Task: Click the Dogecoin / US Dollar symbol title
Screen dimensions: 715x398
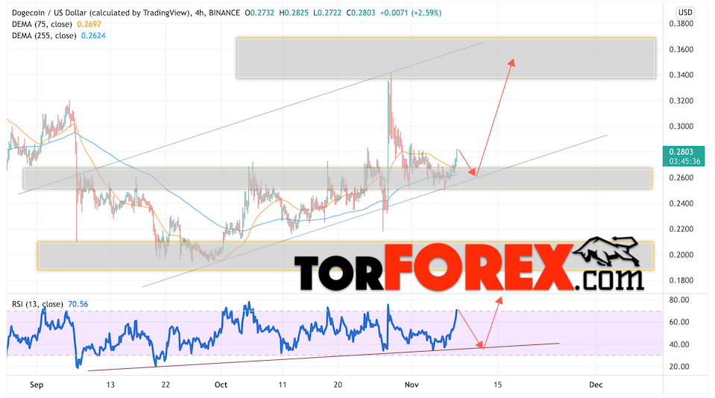Action: 101,13
